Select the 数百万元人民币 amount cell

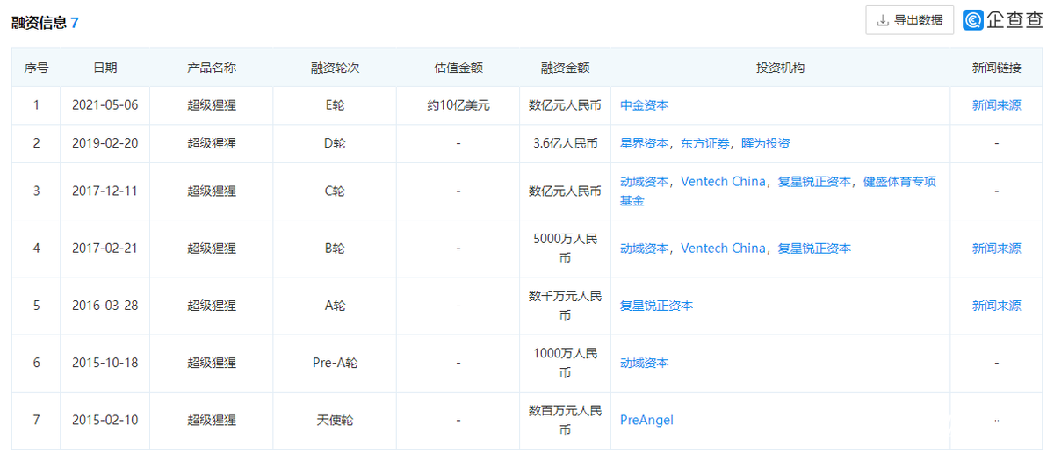click(566, 420)
